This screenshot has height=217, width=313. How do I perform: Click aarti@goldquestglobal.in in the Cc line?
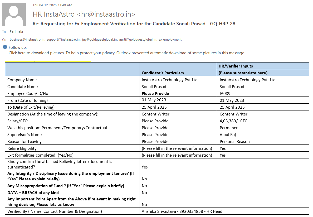click(138, 39)
